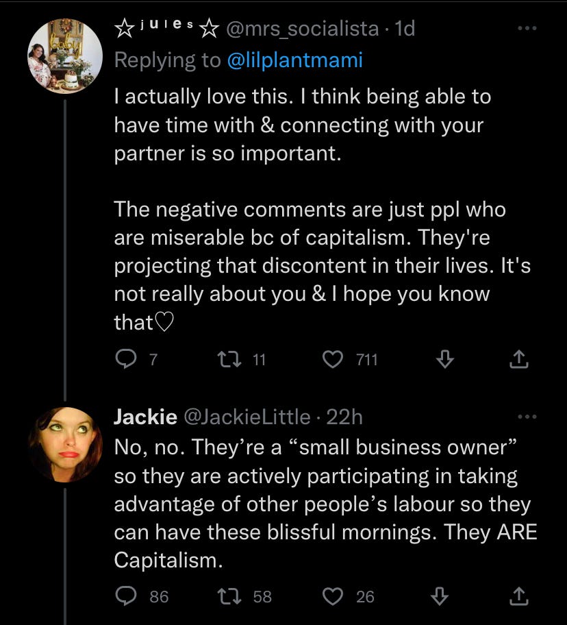Viewport: 567px width, 625px height.
Task: Open the 22h timestamp on Jackie's tweet
Action: [344, 416]
